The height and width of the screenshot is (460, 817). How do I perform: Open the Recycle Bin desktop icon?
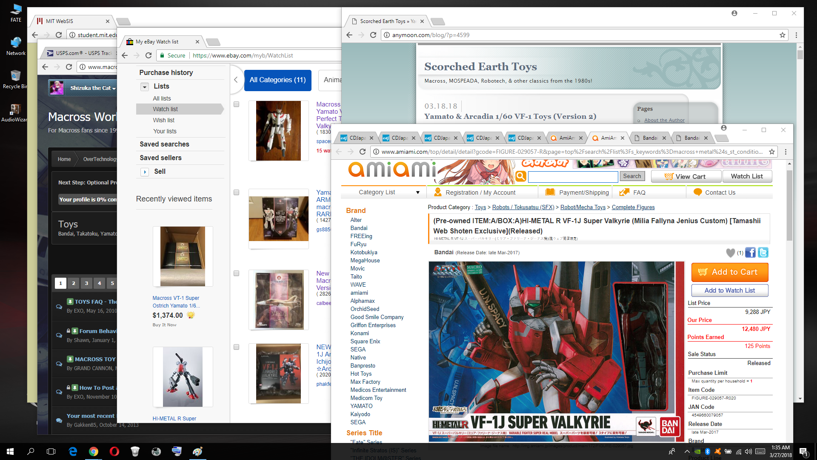point(16,79)
